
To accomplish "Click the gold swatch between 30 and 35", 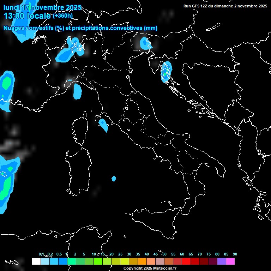I will [133, 261].
